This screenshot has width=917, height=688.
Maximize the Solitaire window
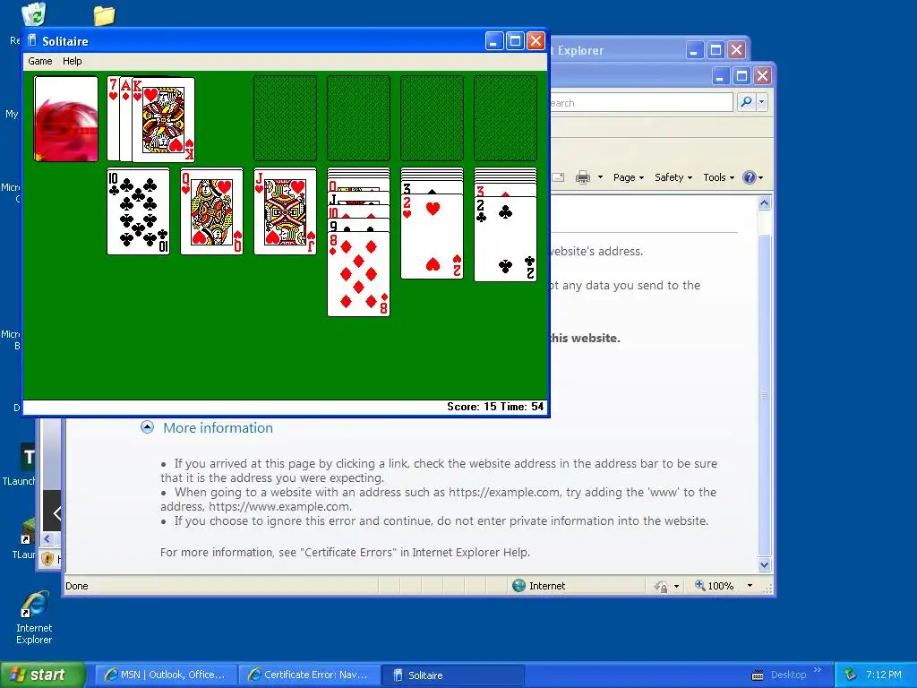(515, 41)
